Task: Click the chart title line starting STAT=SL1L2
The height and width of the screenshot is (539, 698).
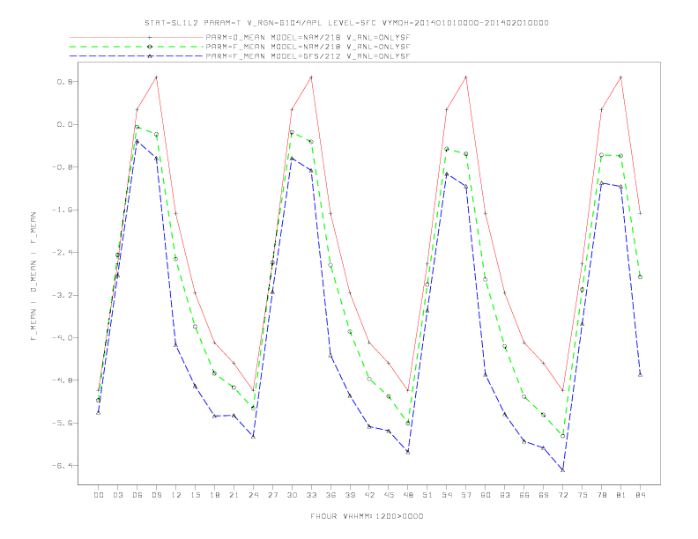Action: pos(346,23)
